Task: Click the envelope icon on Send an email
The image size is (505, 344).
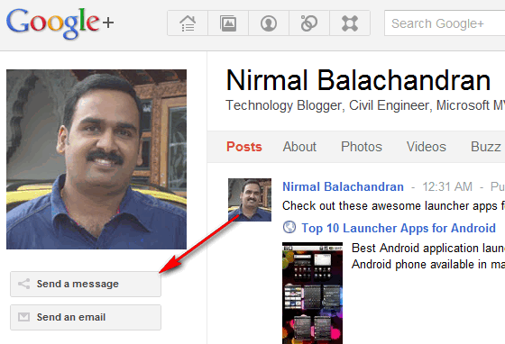Action: (x=23, y=317)
